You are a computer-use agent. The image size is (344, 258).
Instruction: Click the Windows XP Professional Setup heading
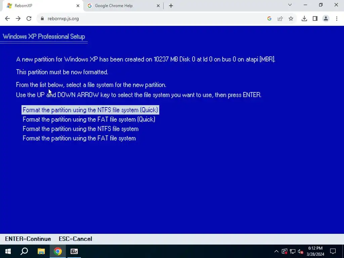pos(44,36)
